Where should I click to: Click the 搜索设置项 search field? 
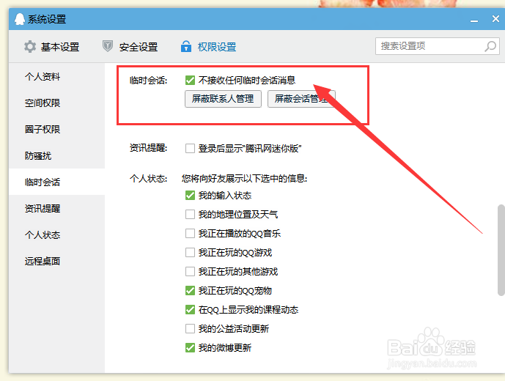[x=438, y=46]
